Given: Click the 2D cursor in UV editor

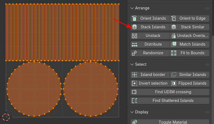Looking at the screenshot, I should [6, 117].
